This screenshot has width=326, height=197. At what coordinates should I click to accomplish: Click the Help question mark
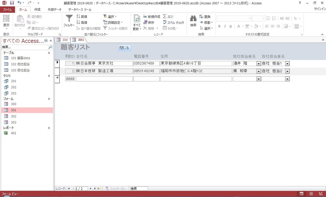(x=300, y=3)
